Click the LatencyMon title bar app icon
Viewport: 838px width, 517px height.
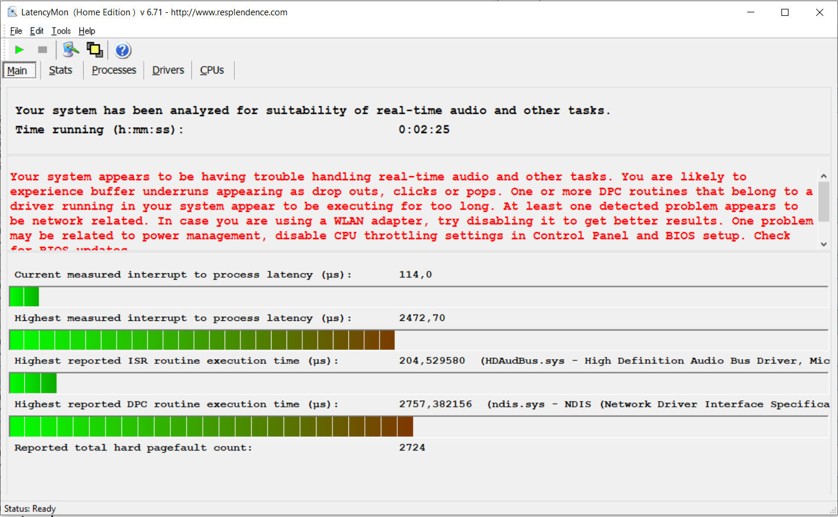[x=12, y=12]
